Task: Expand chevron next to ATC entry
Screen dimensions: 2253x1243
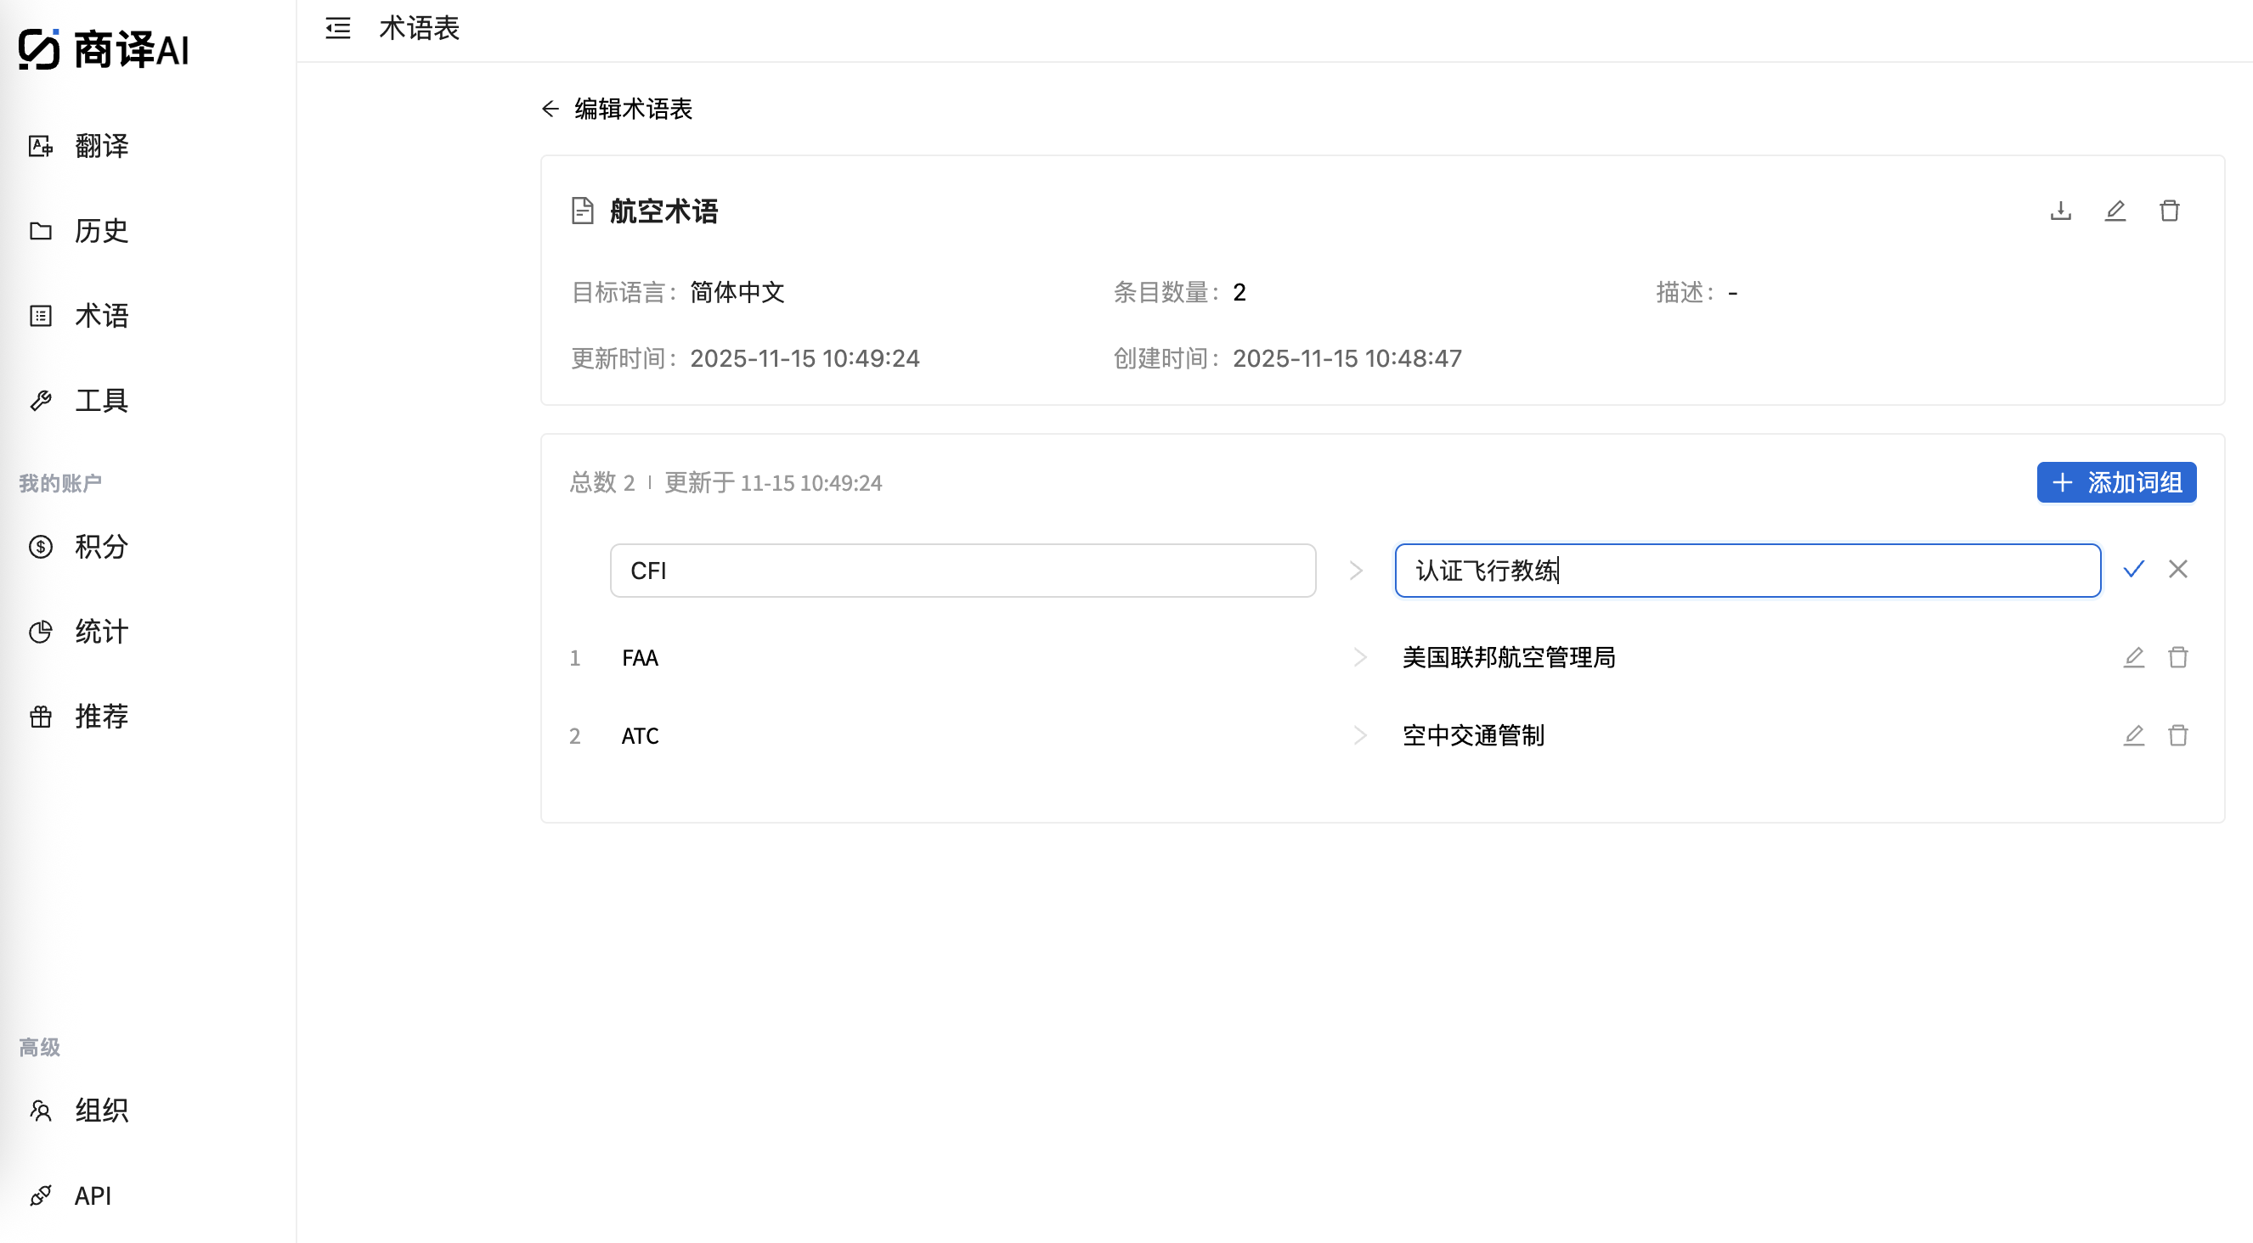Action: (1358, 735)
